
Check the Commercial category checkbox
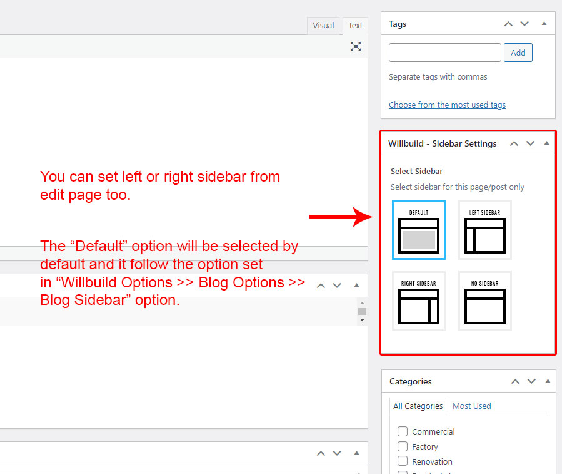[403, 431]
